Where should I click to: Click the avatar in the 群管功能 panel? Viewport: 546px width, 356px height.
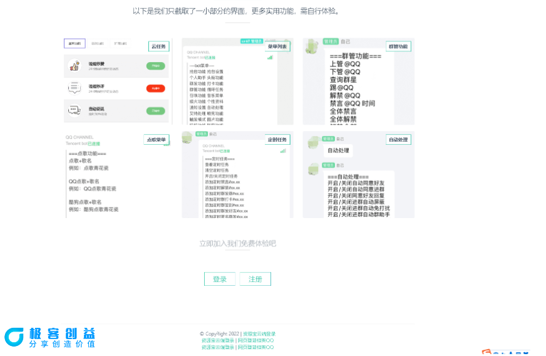tap(312, 47)
